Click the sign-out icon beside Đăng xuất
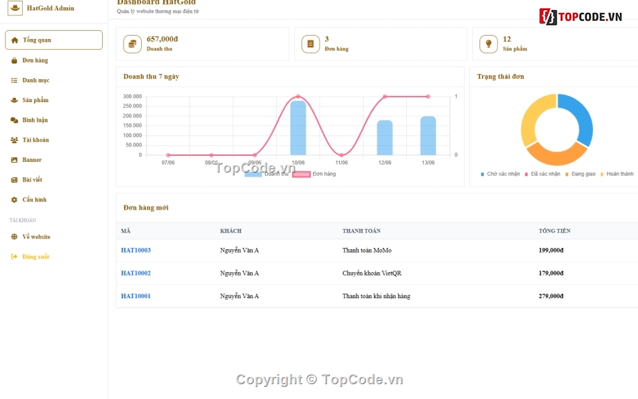 pos(14,257)
